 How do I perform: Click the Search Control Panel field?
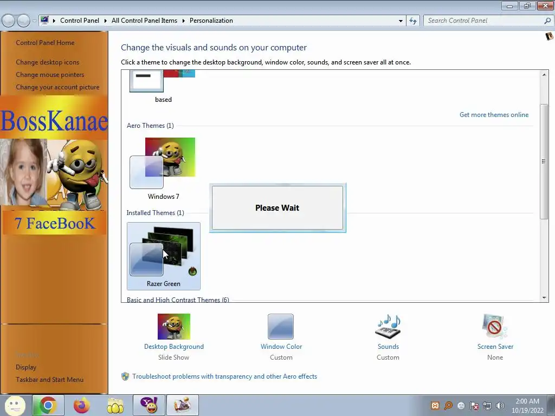[483, 21]
